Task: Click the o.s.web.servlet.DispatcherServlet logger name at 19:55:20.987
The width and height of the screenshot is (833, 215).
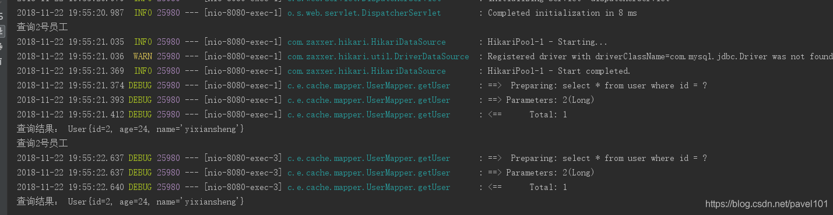Action: (x=364, y=13)
